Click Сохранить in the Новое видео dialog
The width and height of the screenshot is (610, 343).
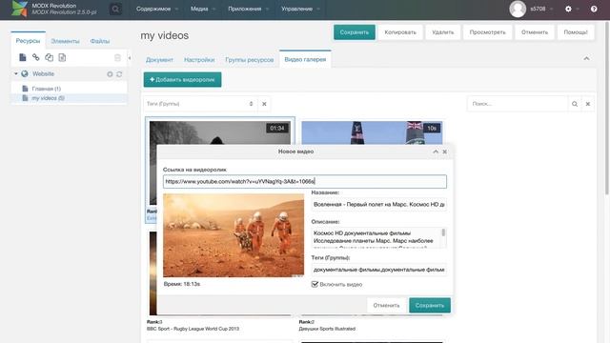(x=430, y=305)
